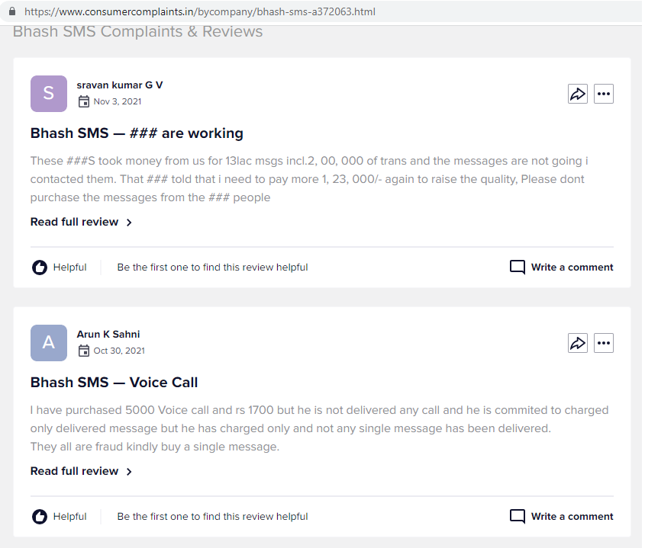The height and width of the screenshot is (548, 645).
Task: Expand chevron next to Arun's Read full review
Action: pos(129,472)
